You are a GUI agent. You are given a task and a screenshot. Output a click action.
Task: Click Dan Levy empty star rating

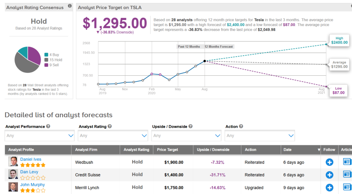coord(33,178)
